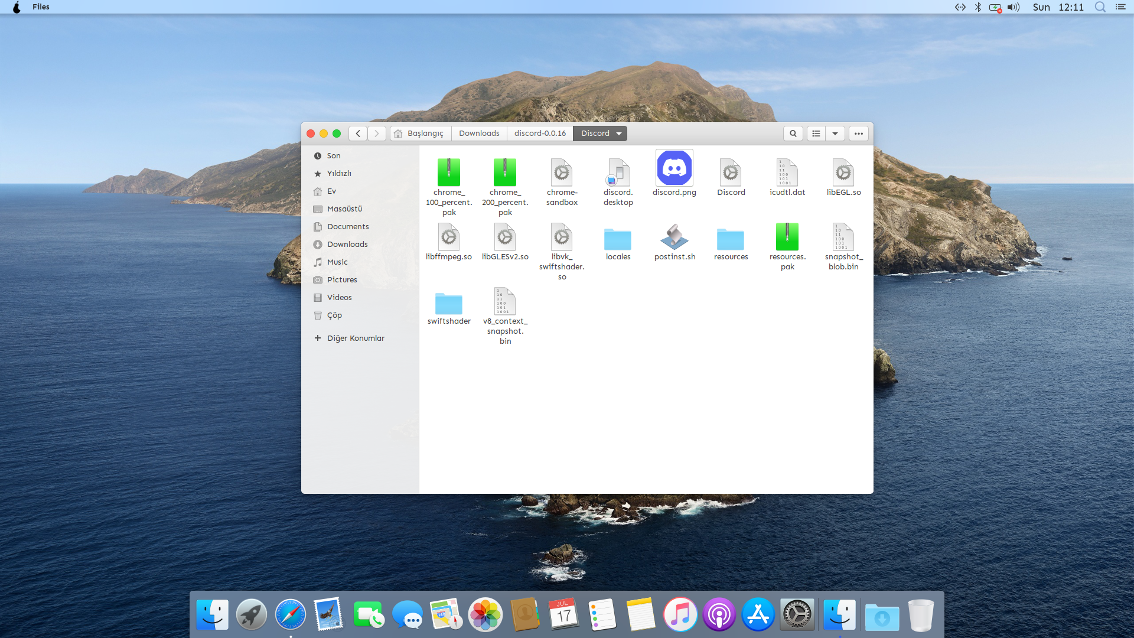Open Documents in sidebar
Viewport: 1134px width, 638px height.
coord(360,227)
